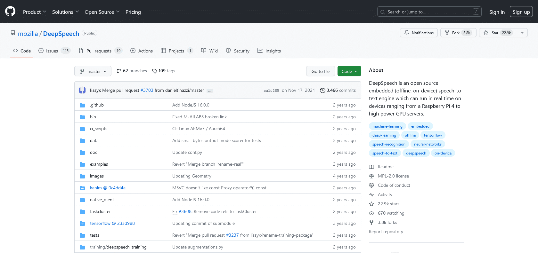Click the eye icon next to 670 watching
Screen dimensions: 538x253
[x=371, y=213]
